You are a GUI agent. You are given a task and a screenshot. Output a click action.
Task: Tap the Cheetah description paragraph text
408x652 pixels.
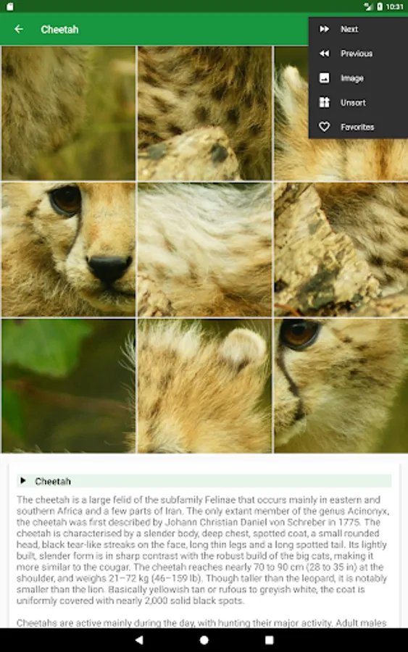click(202, 550)
